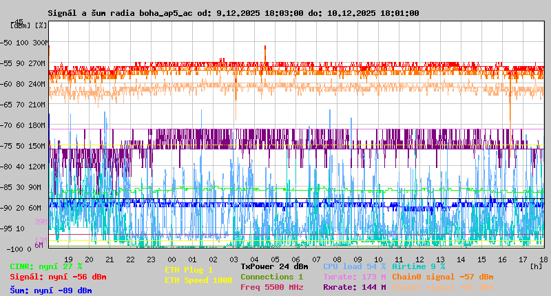Screen dimensions: 551x296
Task: Select the faded Chain1 signal legend label
Action: 443,287
